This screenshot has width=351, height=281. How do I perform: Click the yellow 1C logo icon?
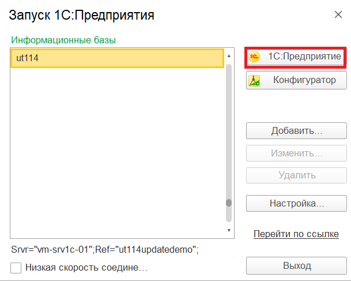pos(254,57)
